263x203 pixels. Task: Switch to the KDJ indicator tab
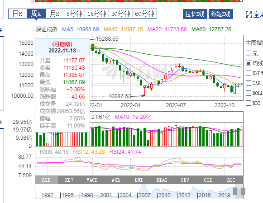69,180
